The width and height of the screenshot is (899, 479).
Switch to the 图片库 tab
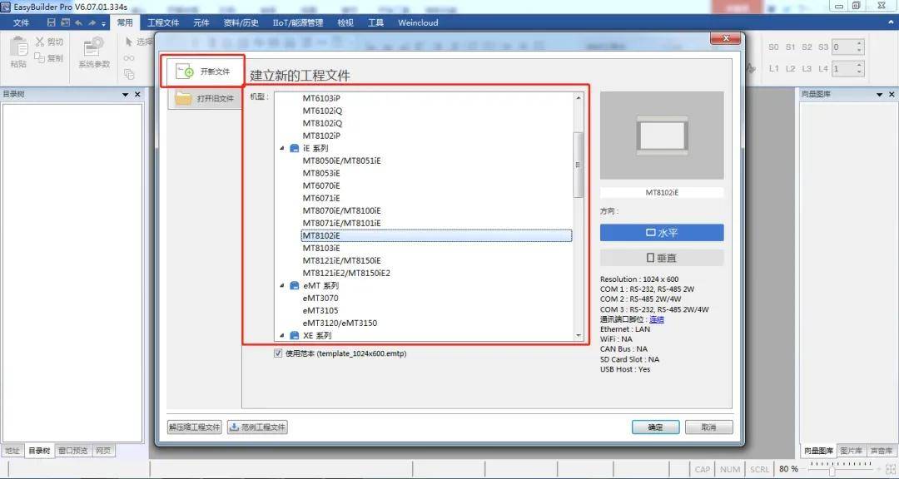click(x=851, y=451)
